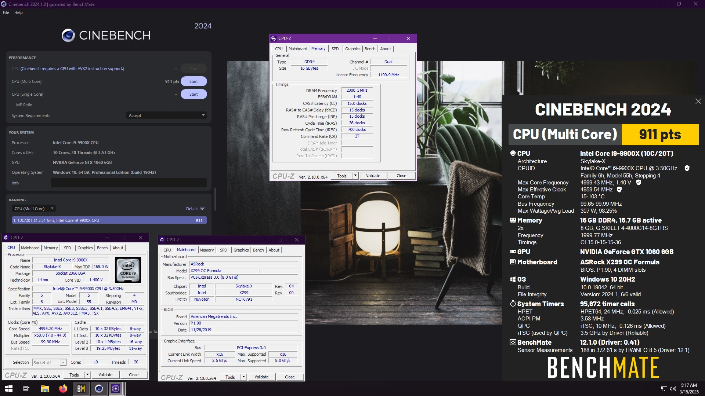705x396 pixels.
Task: Click Tools button in CPU-Z Mainboard window
Action: 230,377
